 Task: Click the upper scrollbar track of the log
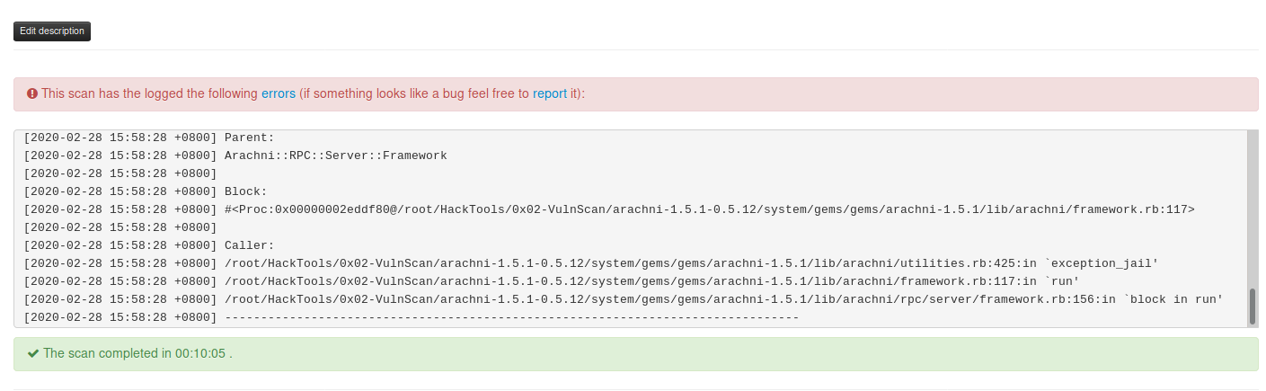[x=1252, y=198]
